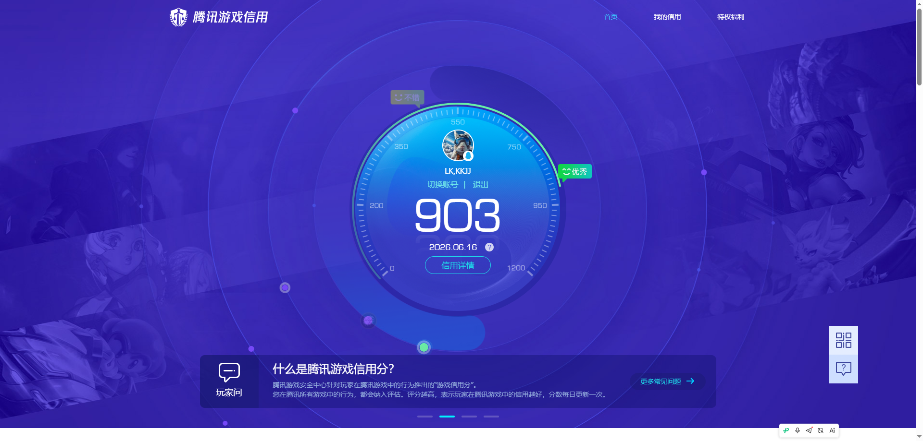Image resolution: width=923 pixels, height=441 pixels.
Task: Open 更多常见问题 more FAQ link
Action: tap(668, 381)
